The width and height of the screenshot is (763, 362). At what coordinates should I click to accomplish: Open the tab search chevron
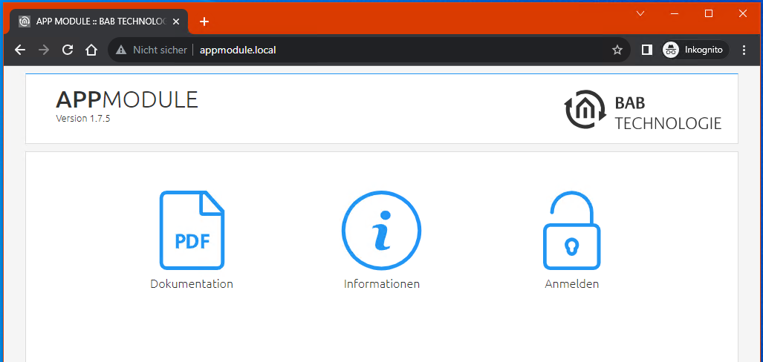click(x=640, y=13)
